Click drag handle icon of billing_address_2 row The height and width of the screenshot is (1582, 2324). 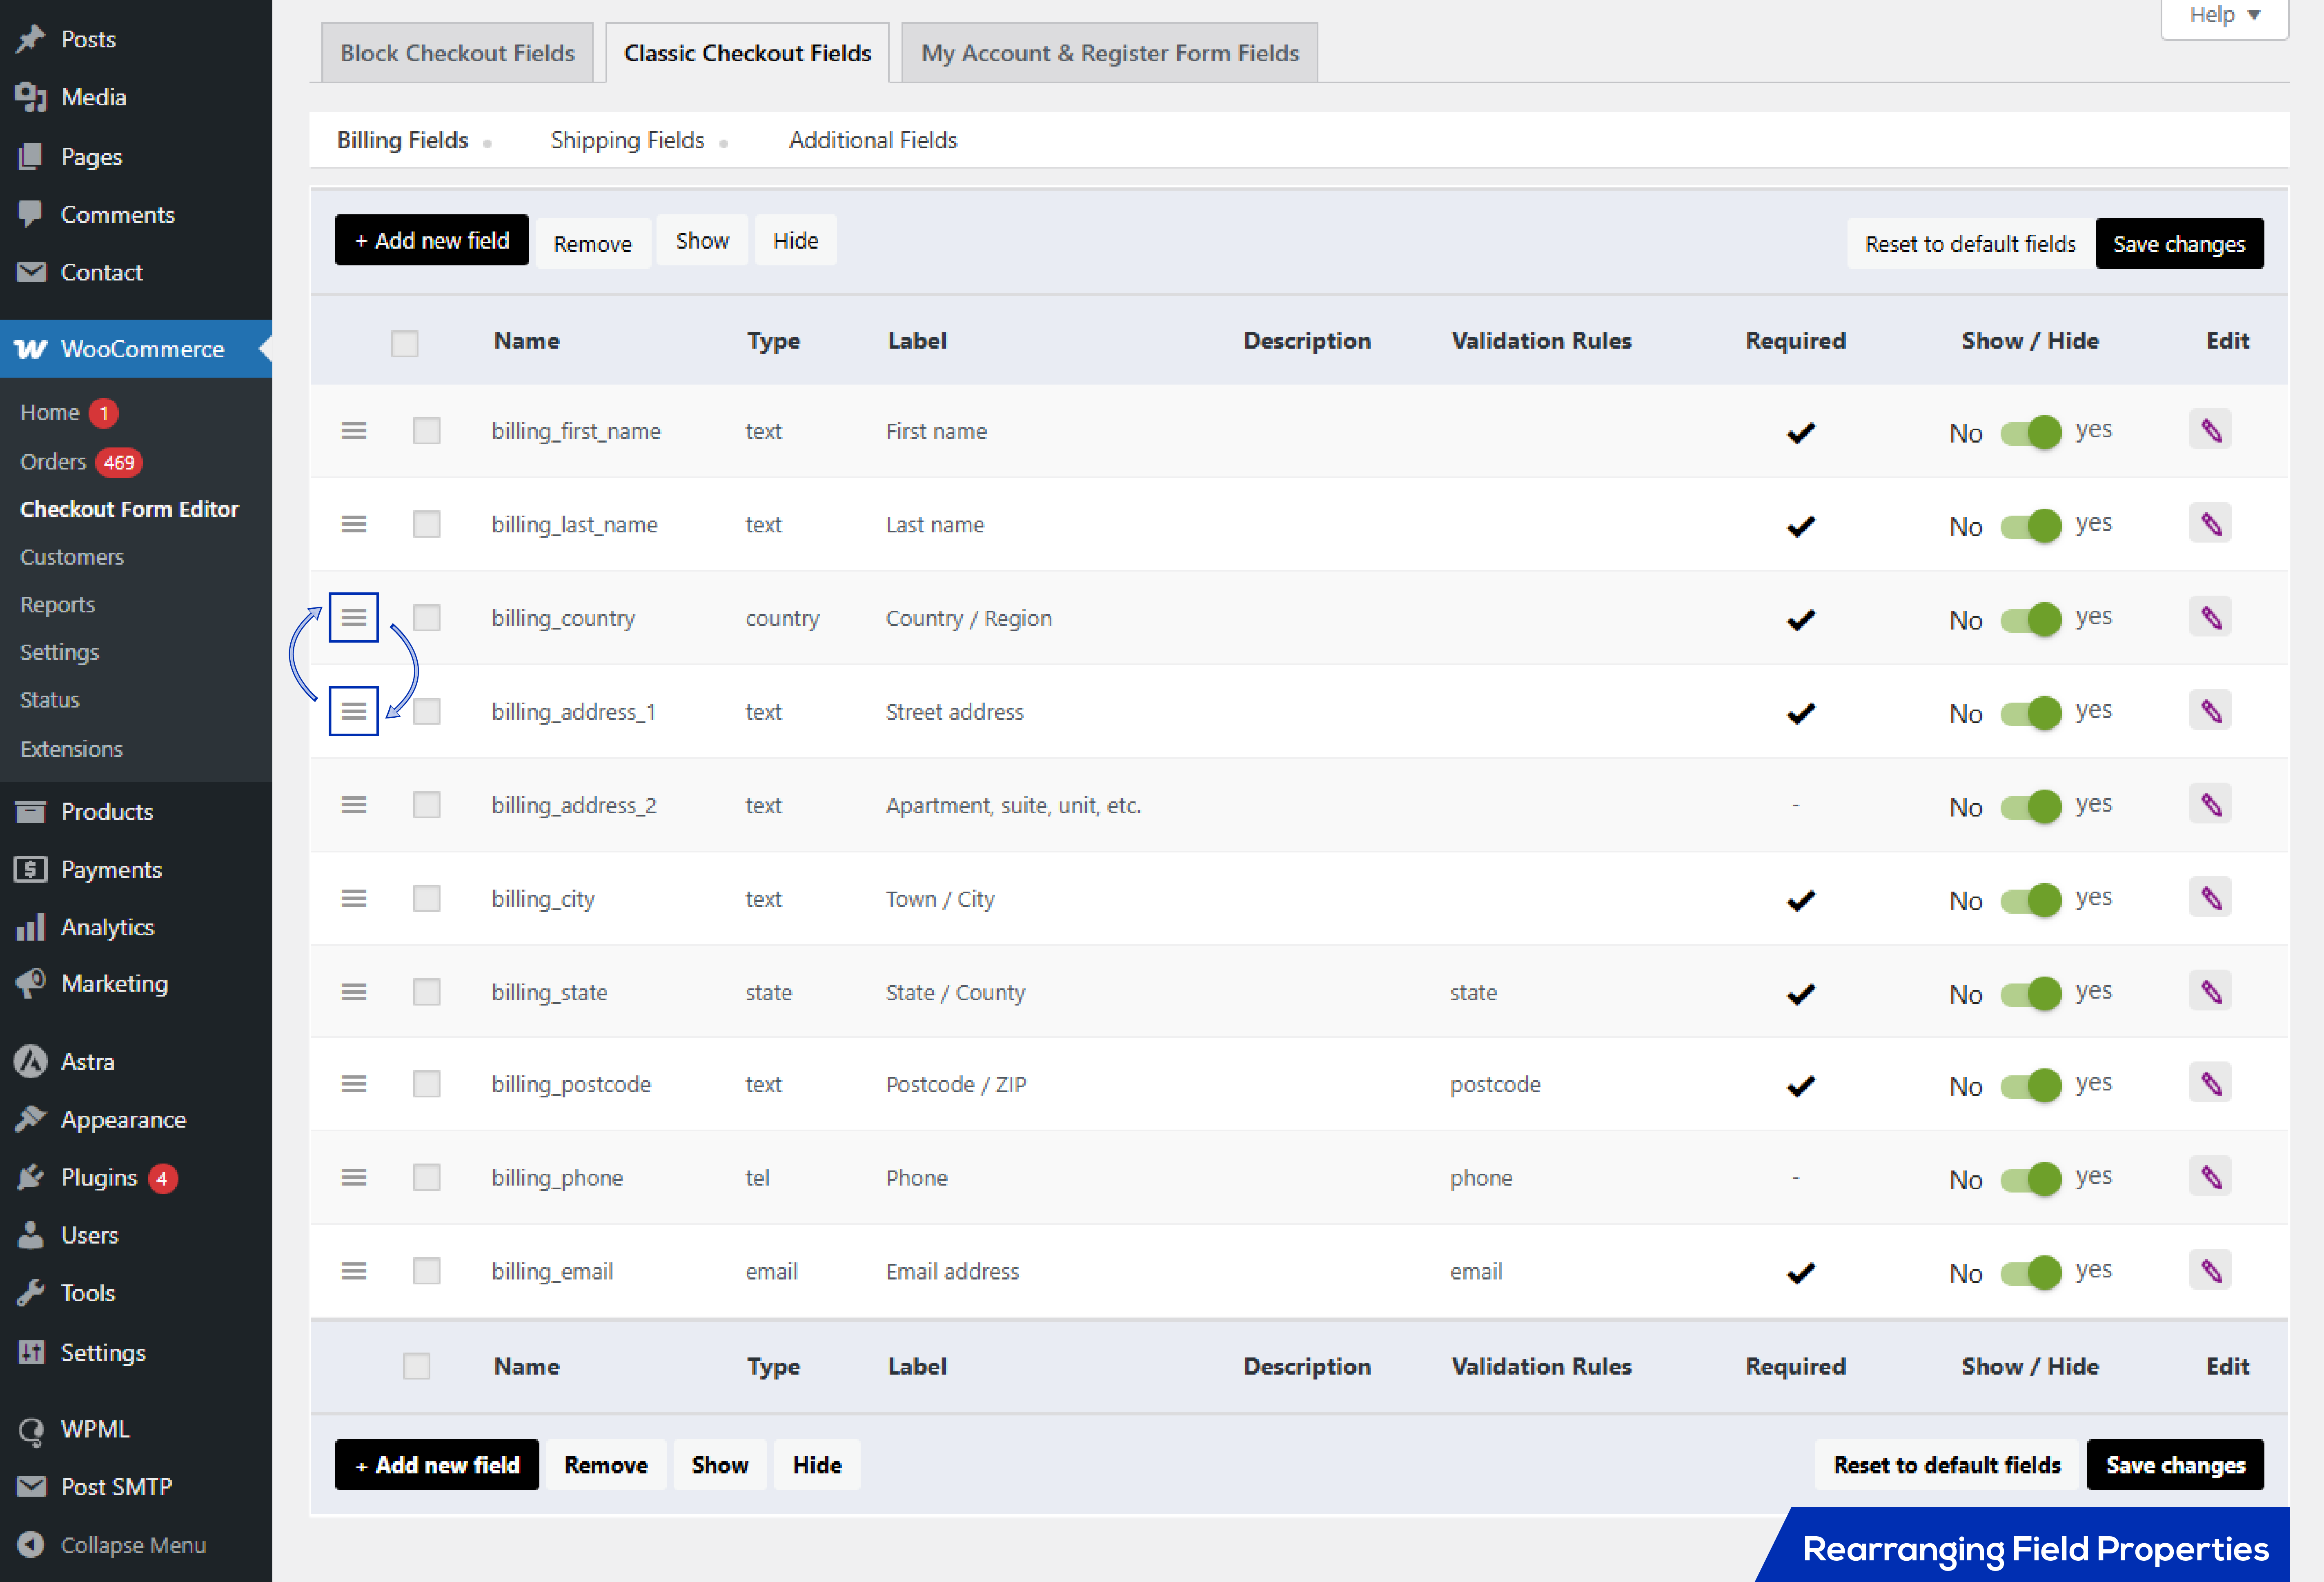coord(354,805)
